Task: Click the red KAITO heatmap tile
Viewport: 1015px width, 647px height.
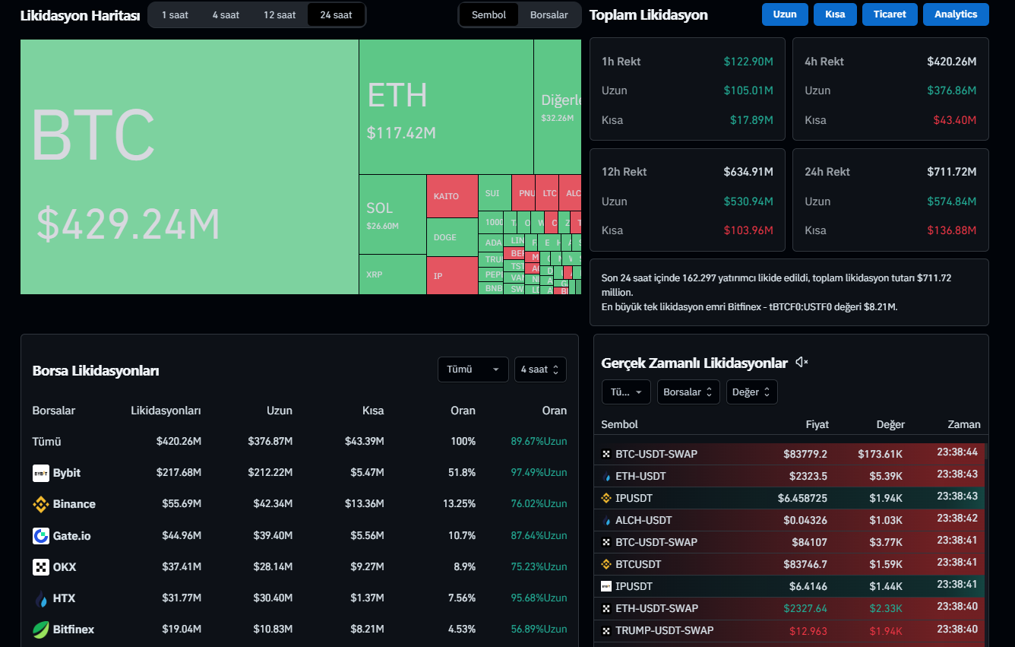Action: coord(452,196)
